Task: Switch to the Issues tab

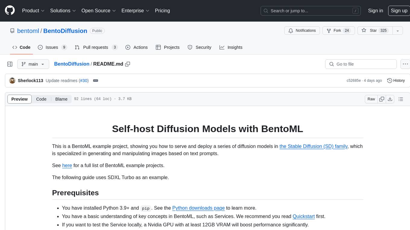Action: [52, 47]
